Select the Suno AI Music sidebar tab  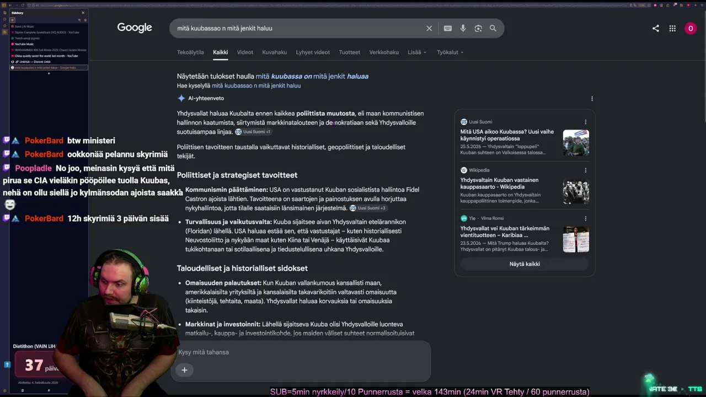coord(49,26)
